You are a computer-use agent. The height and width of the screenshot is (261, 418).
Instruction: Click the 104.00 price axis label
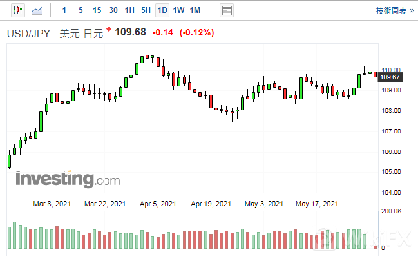(391, 192)
